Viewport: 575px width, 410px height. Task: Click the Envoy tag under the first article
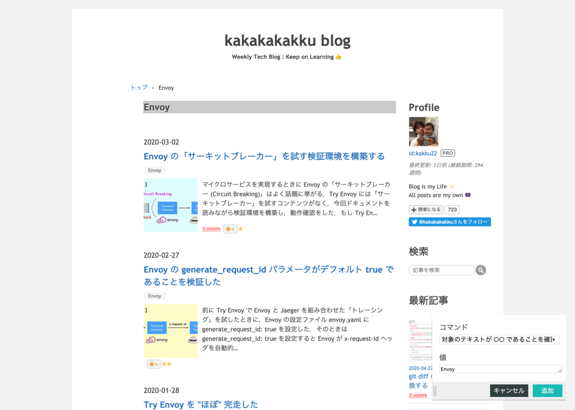tap(155, 170)
